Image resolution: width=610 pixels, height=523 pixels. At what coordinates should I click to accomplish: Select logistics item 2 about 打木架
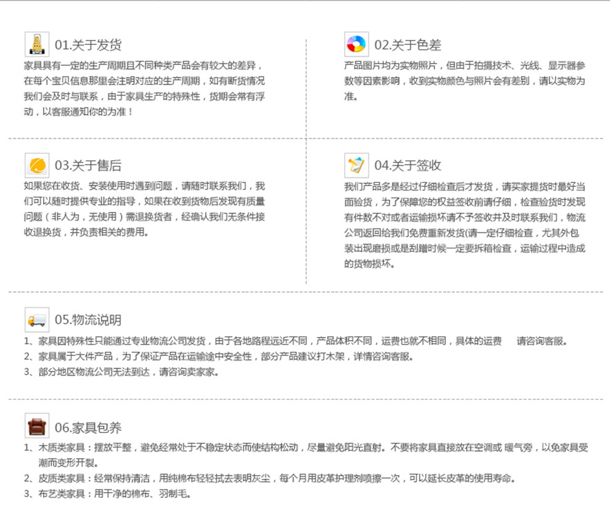point(219,357)
